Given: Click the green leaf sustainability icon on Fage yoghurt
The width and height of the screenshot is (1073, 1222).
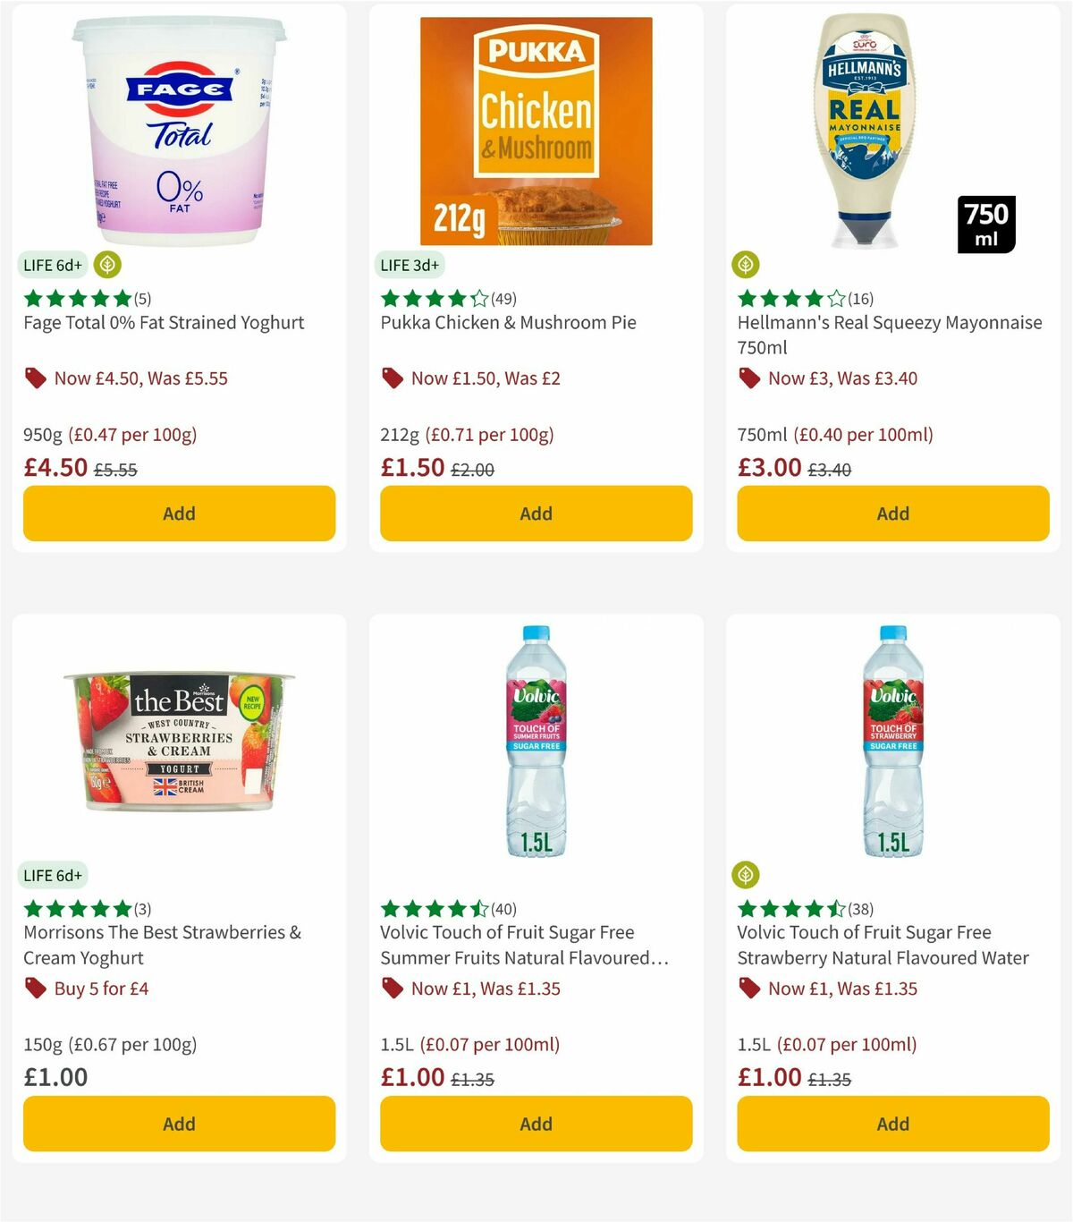Looking at the screenshot, I should click(106, 265).
